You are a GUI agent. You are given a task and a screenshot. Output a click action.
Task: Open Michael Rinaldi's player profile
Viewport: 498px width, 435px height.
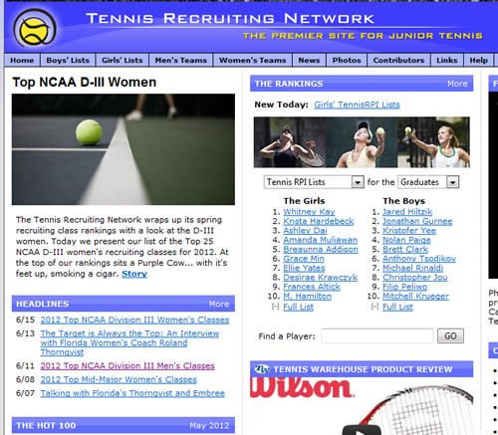click(412, 268)
